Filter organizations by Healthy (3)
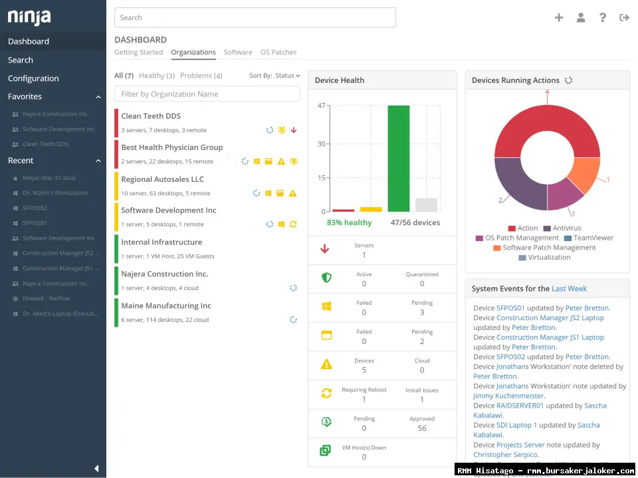Image resolution: width=638 pixels, height=478 pixels. 157,76
